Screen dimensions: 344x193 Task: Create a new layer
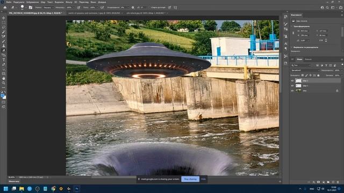coord(333,182)
